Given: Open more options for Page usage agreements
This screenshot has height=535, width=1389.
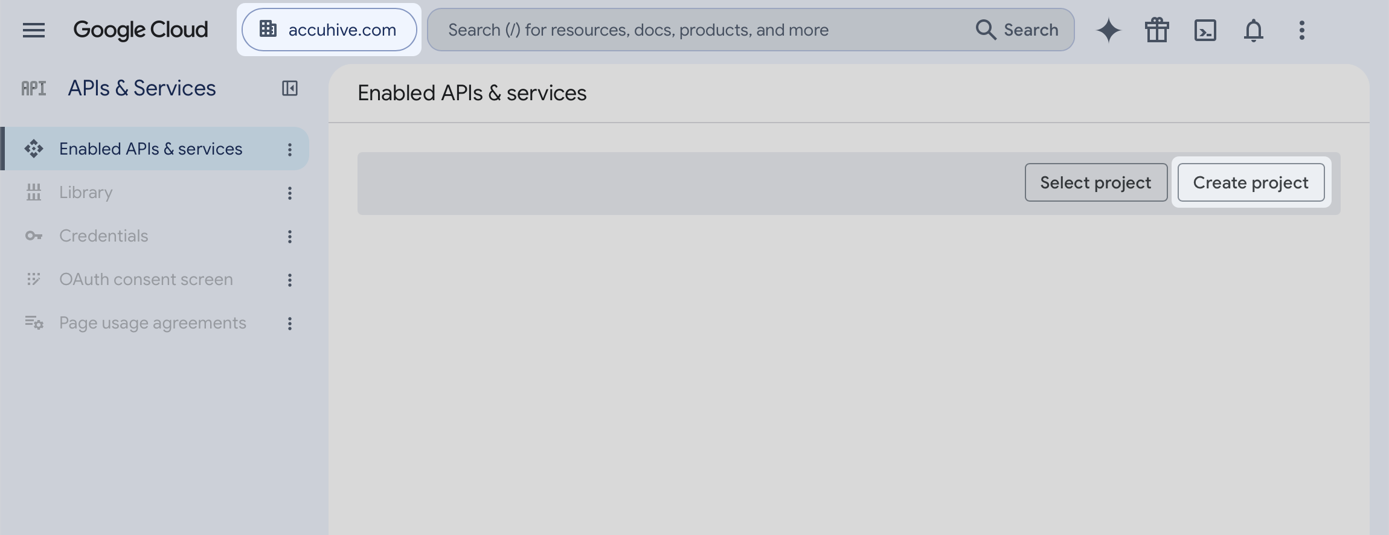Looking at the screenshot, I should click(290, 323).
